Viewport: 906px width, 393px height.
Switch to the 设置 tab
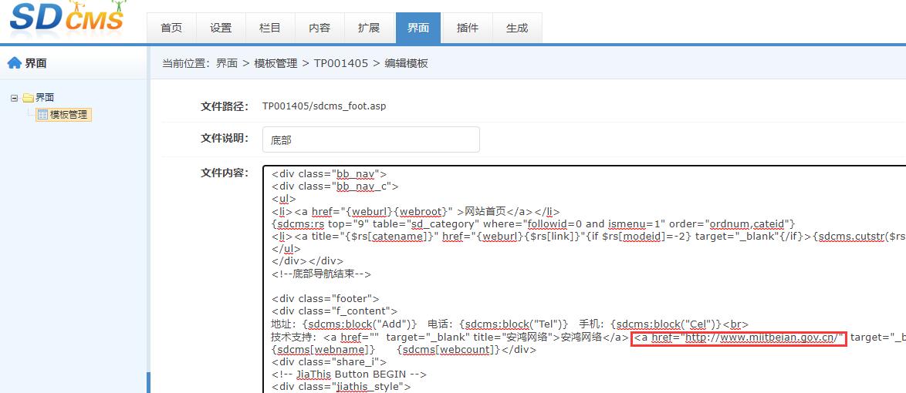221,28
